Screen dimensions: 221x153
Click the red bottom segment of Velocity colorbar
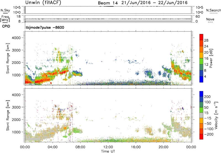tap(201, 137)
